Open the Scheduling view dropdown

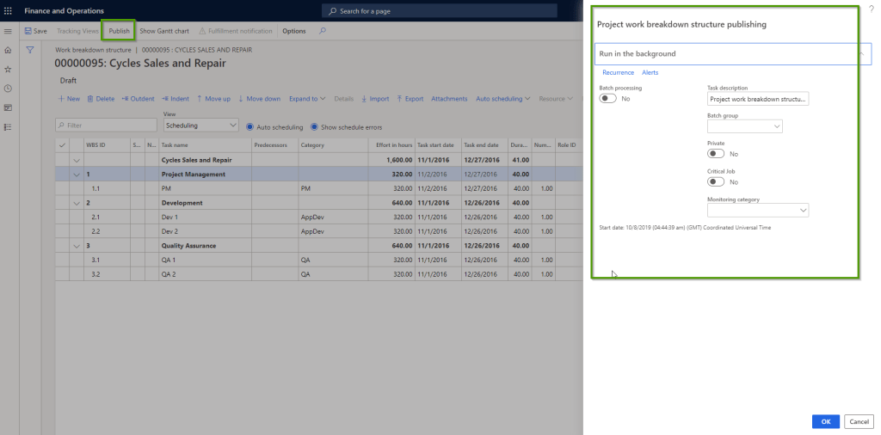click(x=200, y=126)
